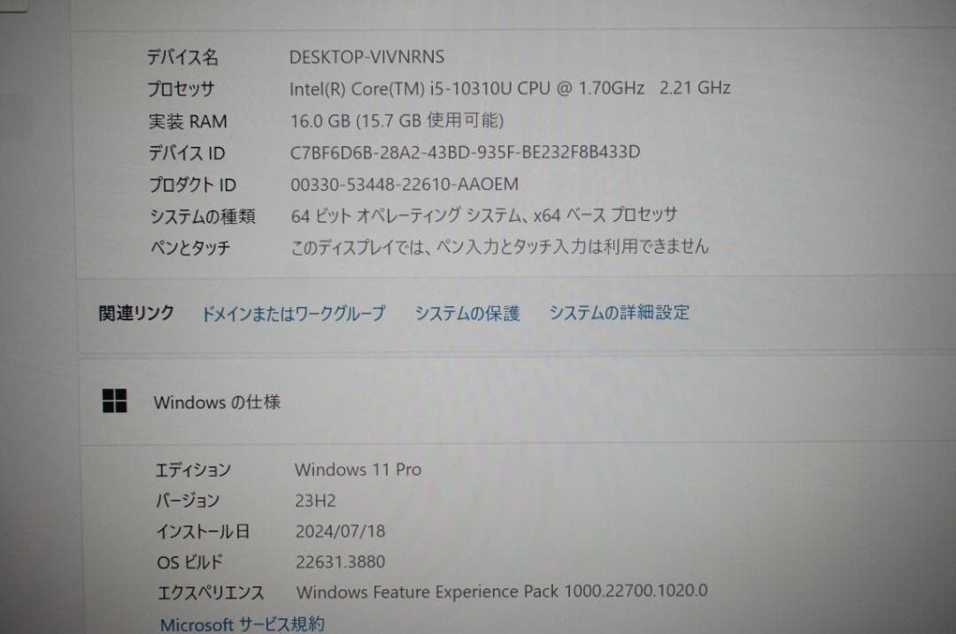Click the デバイス名 label
This screenshot has height=634, width=956.
point(184,57)
